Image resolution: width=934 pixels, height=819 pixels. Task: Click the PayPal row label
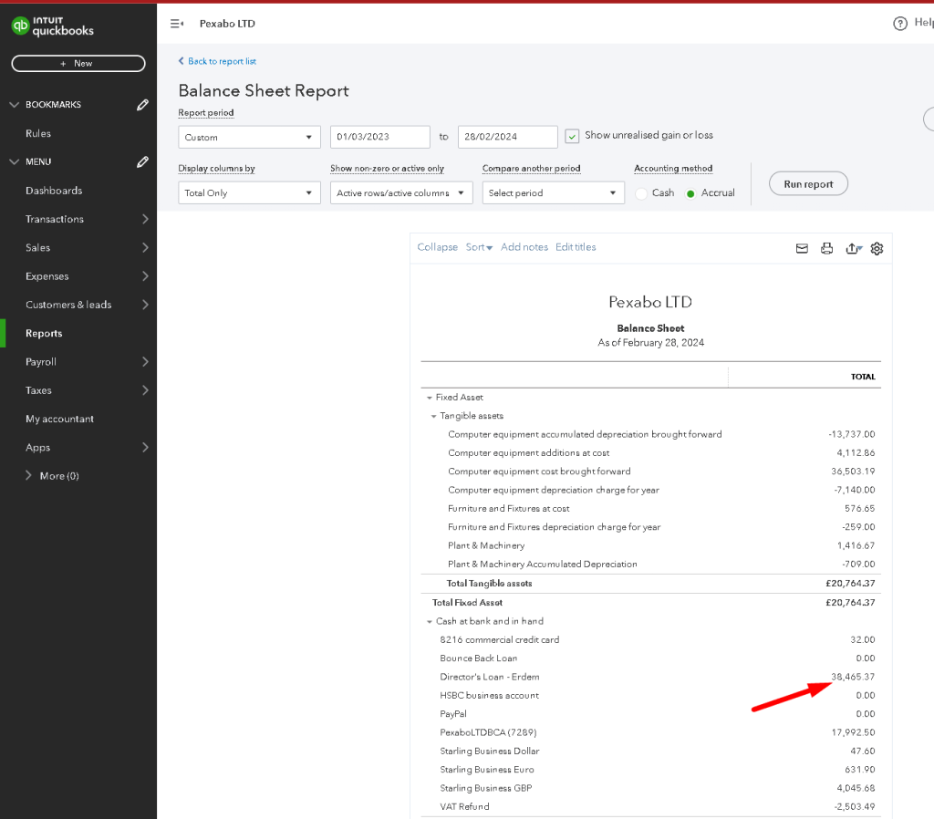coord(453,714)
